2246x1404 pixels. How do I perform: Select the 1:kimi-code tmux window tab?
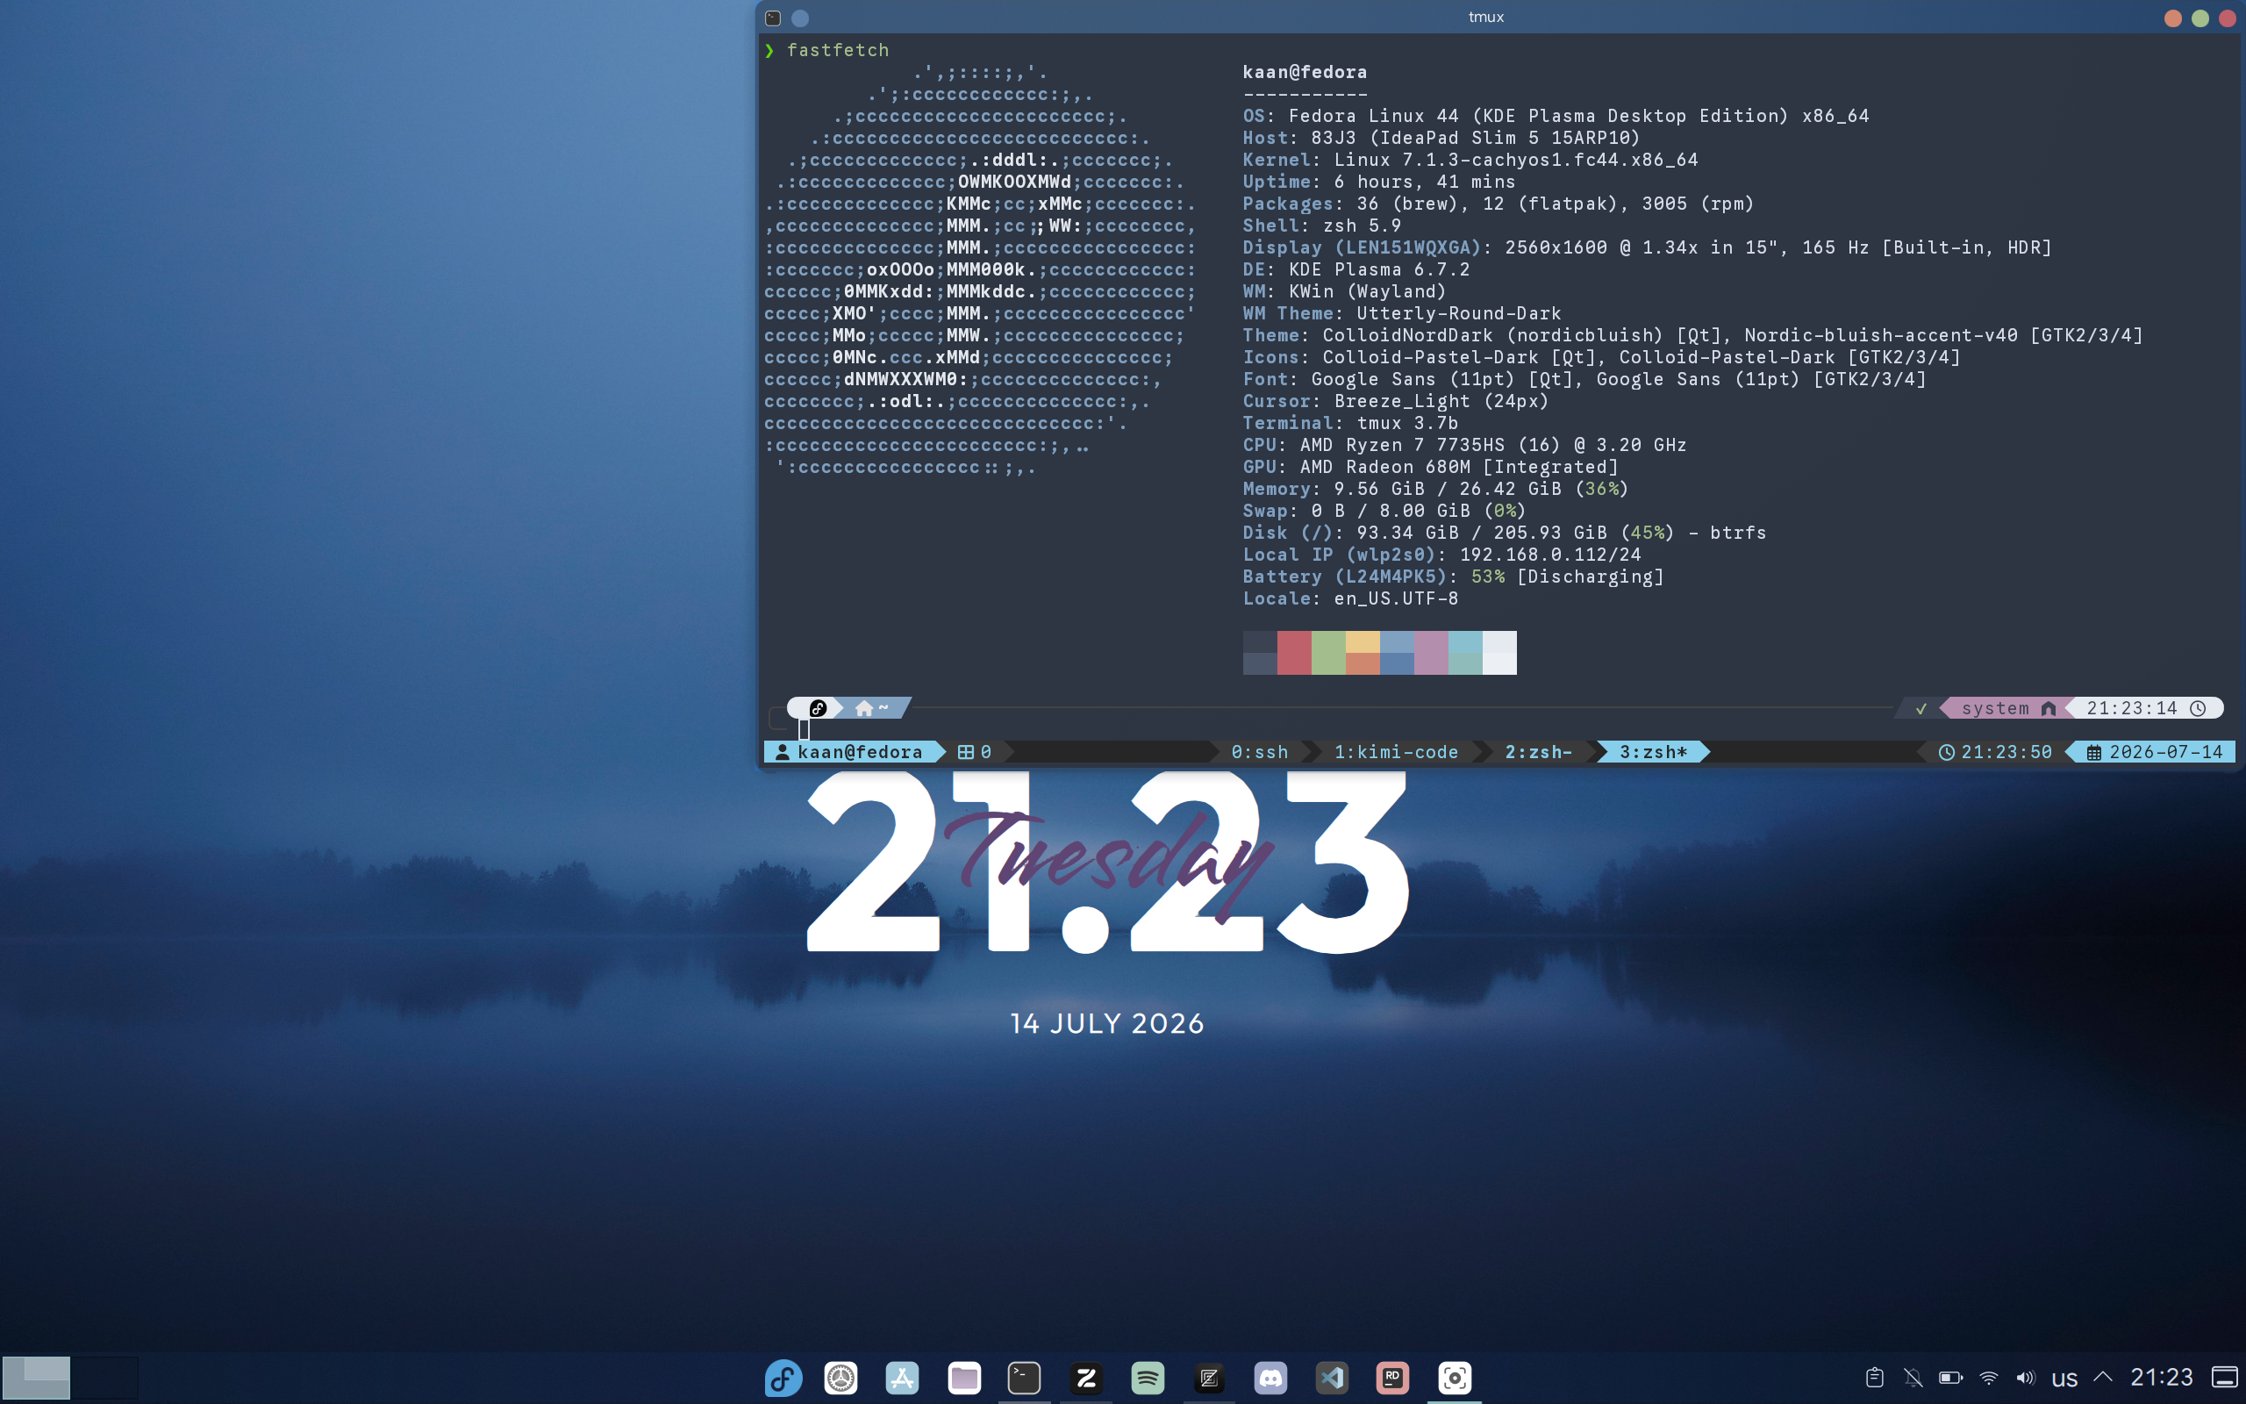click(1396, 752)
